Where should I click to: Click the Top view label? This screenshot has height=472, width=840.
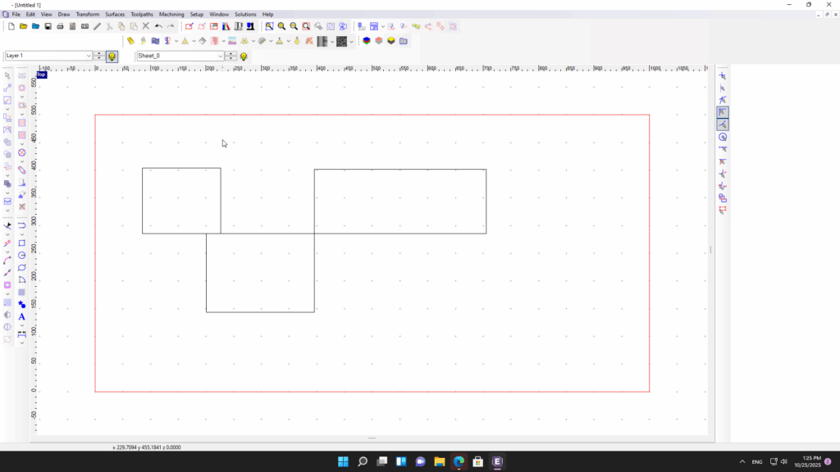[41, 75]
